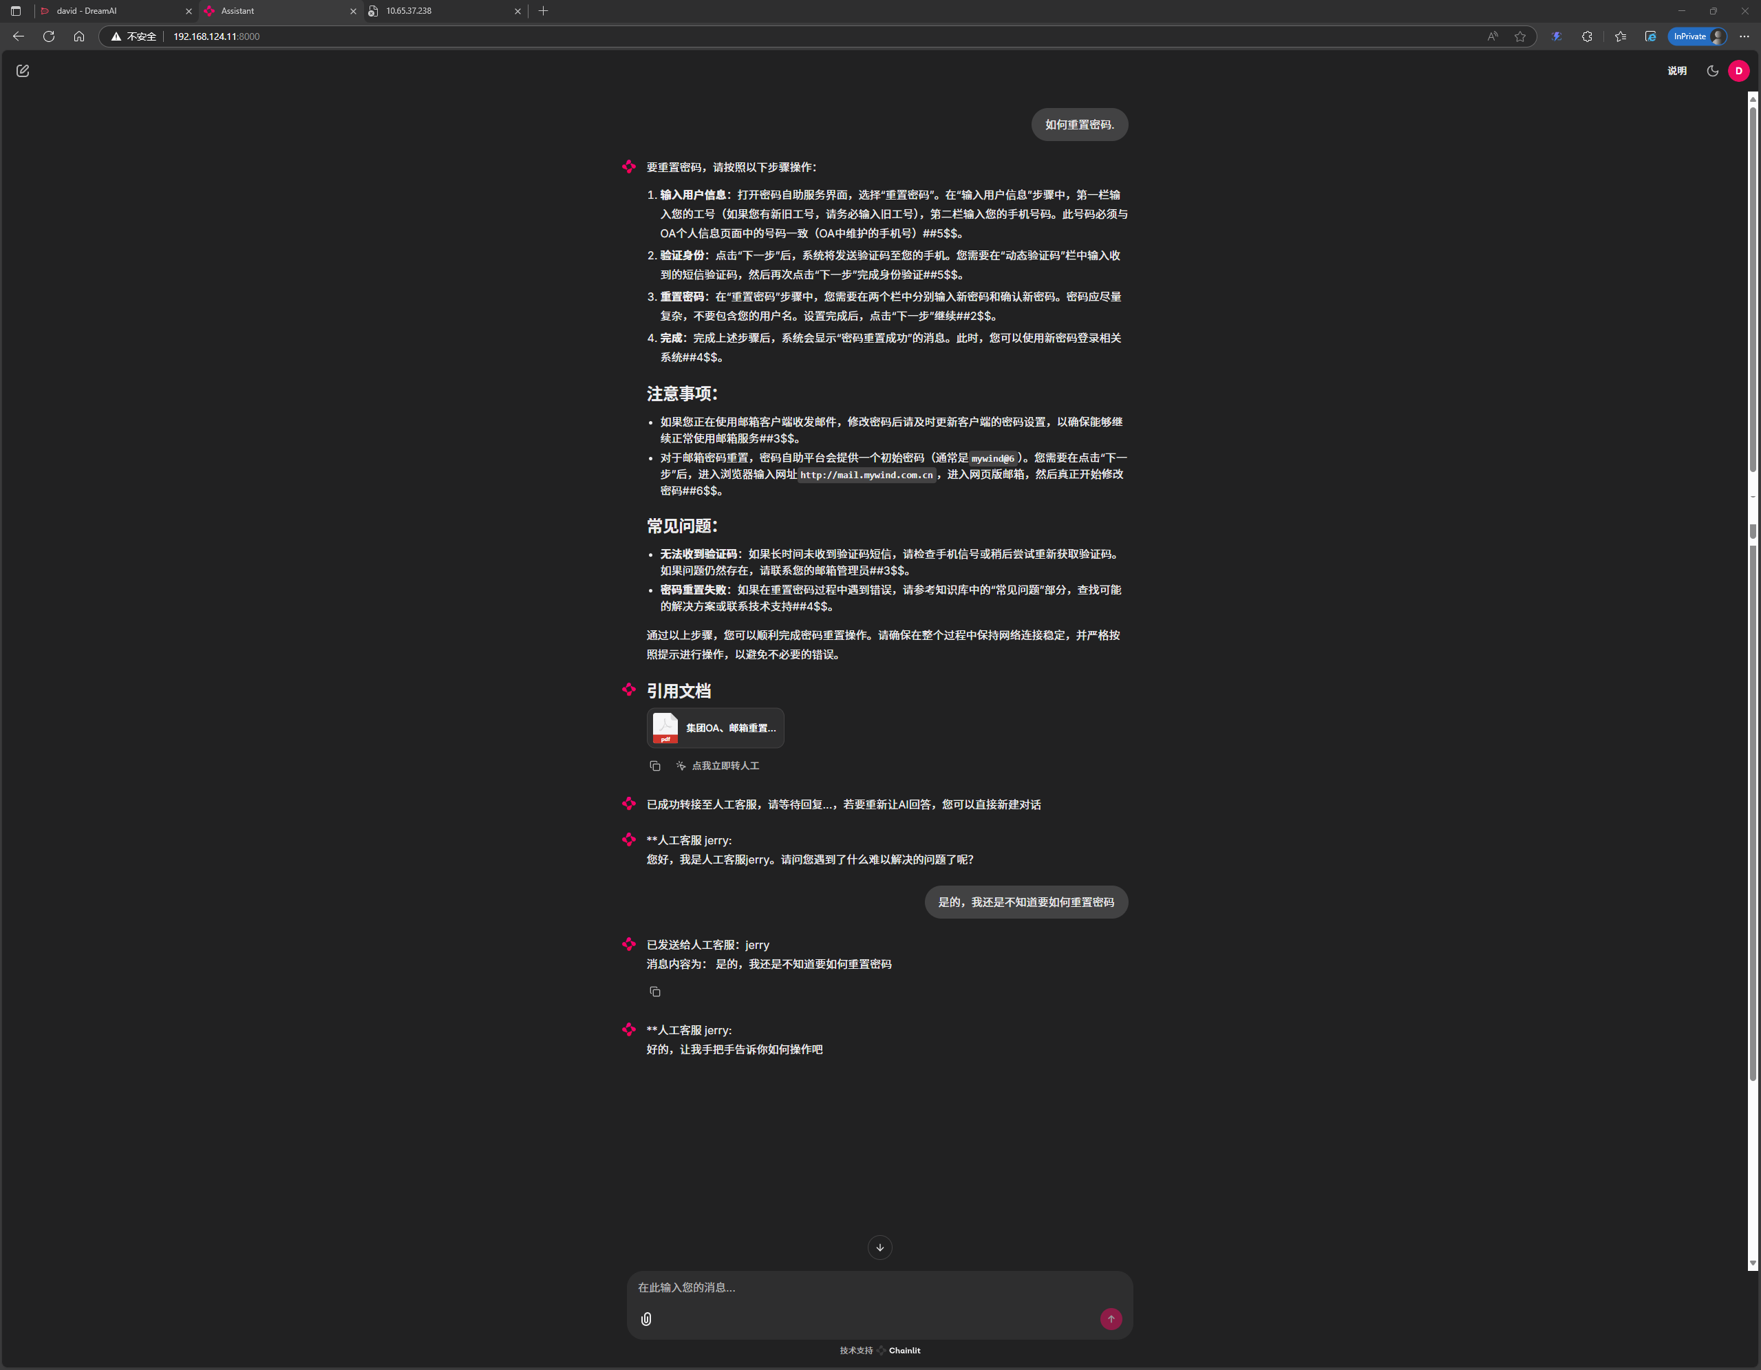Click the page vertical scrollbar thumb

(1752, 290)
